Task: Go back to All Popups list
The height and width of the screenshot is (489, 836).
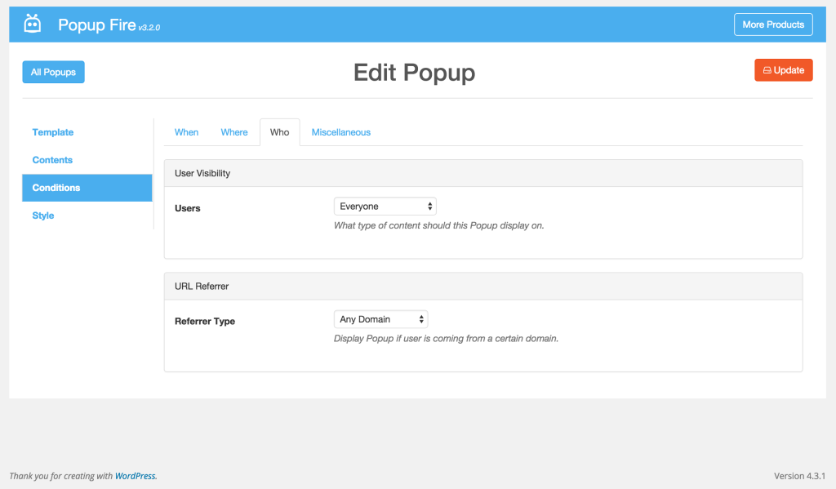Action: click(53, 72)
